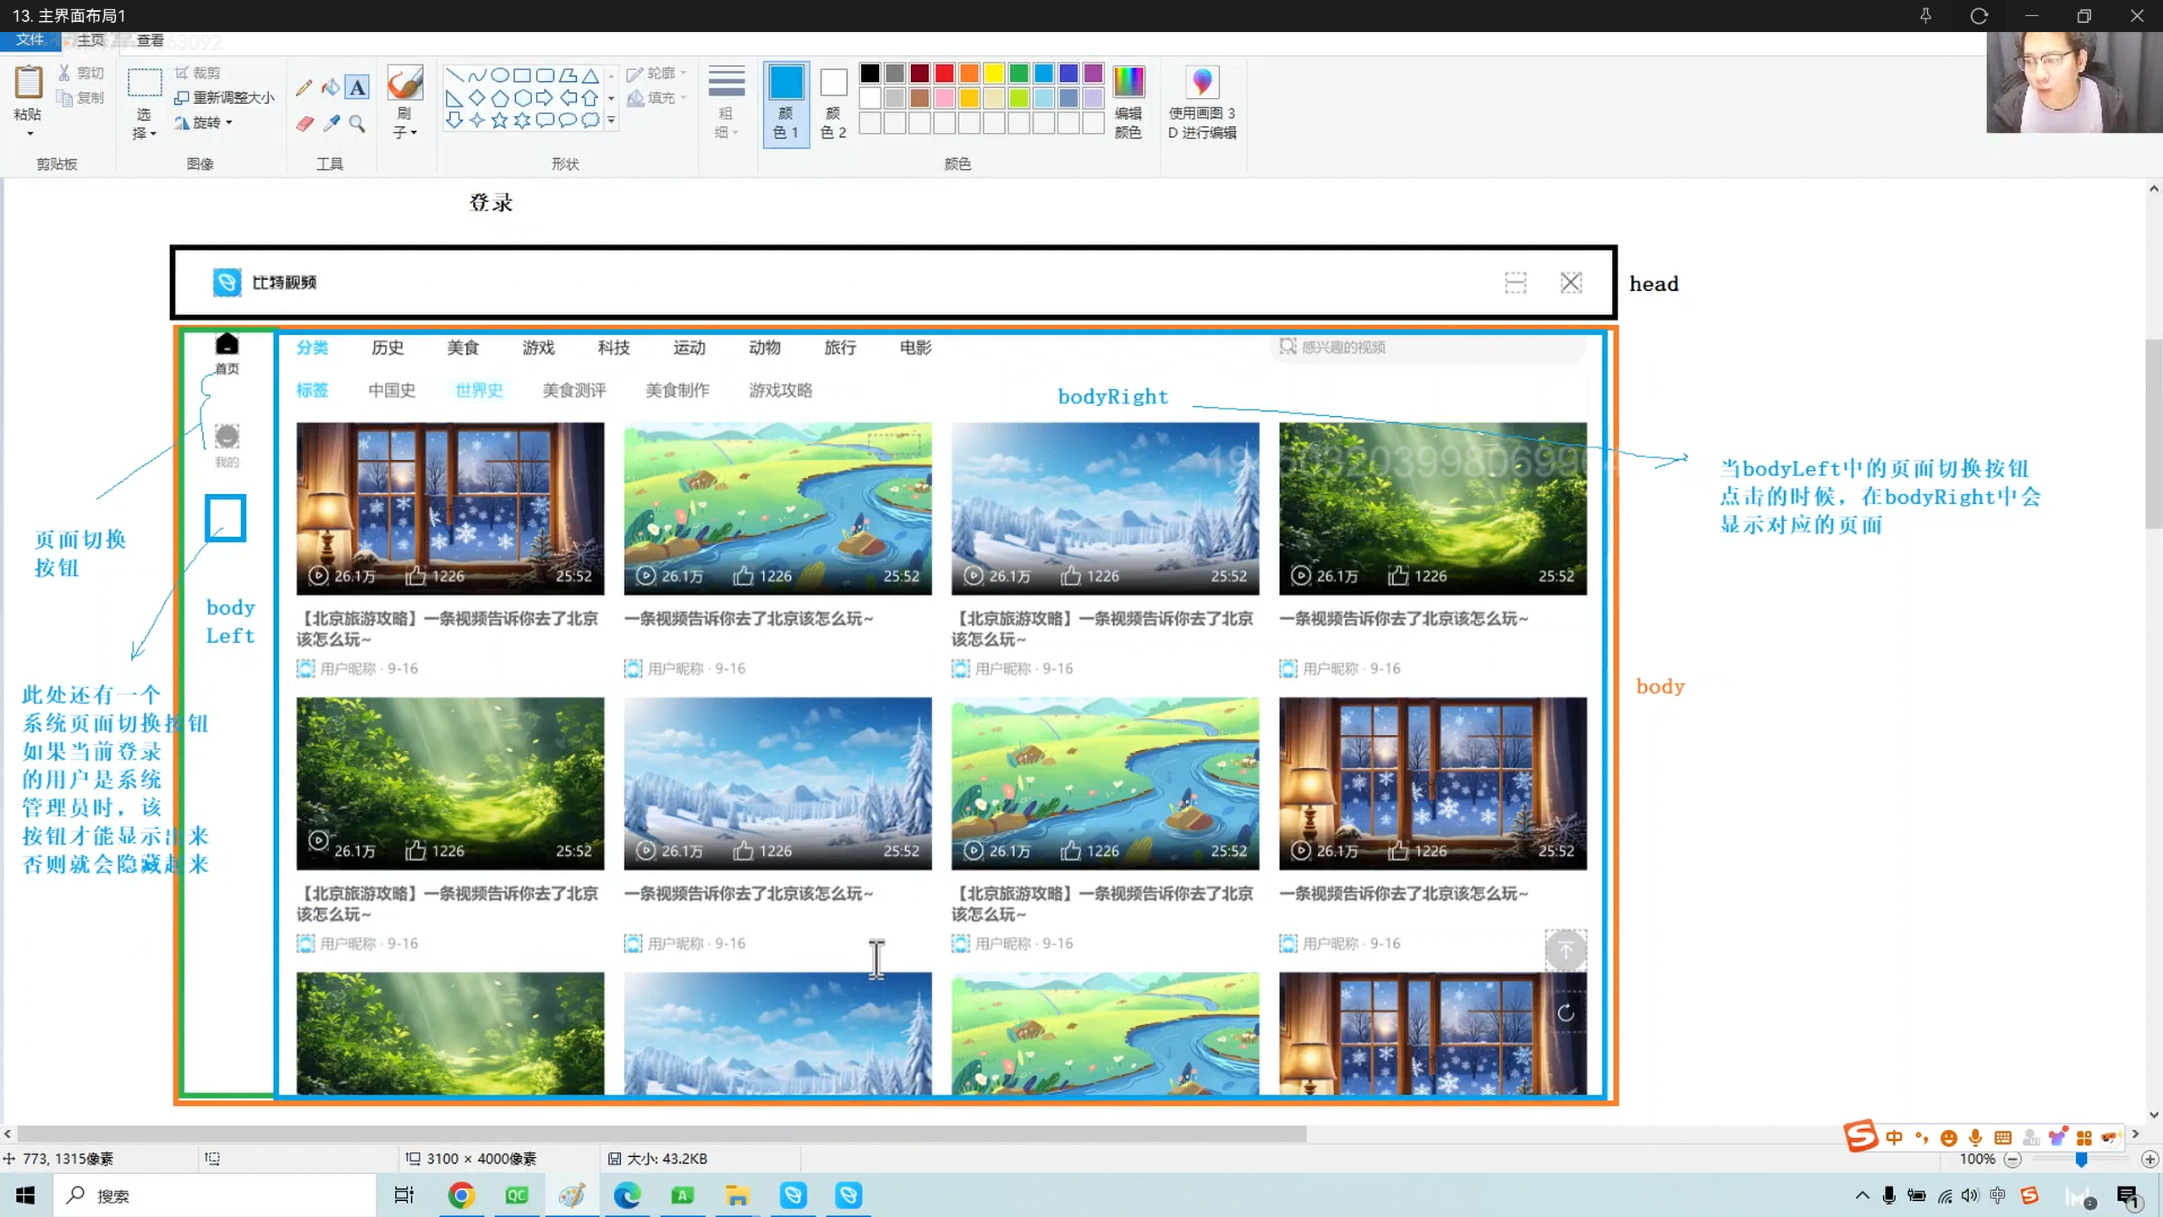Open the File (文件) menu
2163x1217 pixels.
[x=29, y=40]
